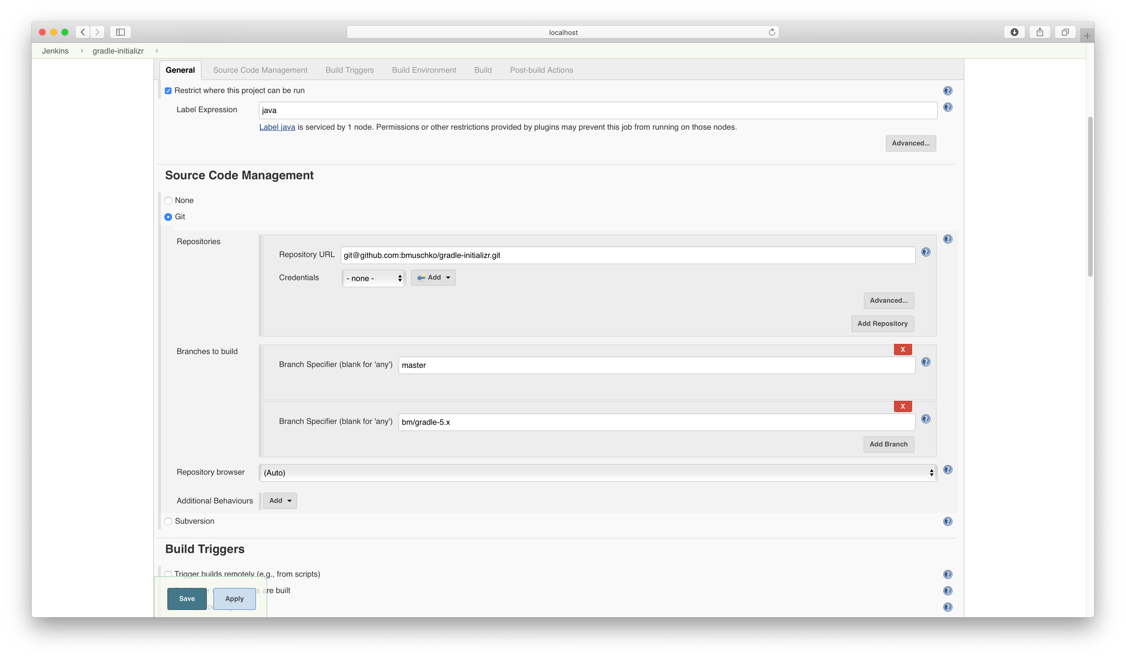
Task: Switch to the Build Triggers tab
Action: pos(349,70)
